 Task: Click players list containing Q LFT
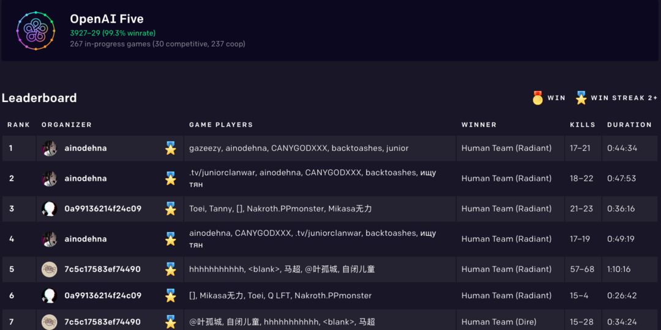click(280, 296)
